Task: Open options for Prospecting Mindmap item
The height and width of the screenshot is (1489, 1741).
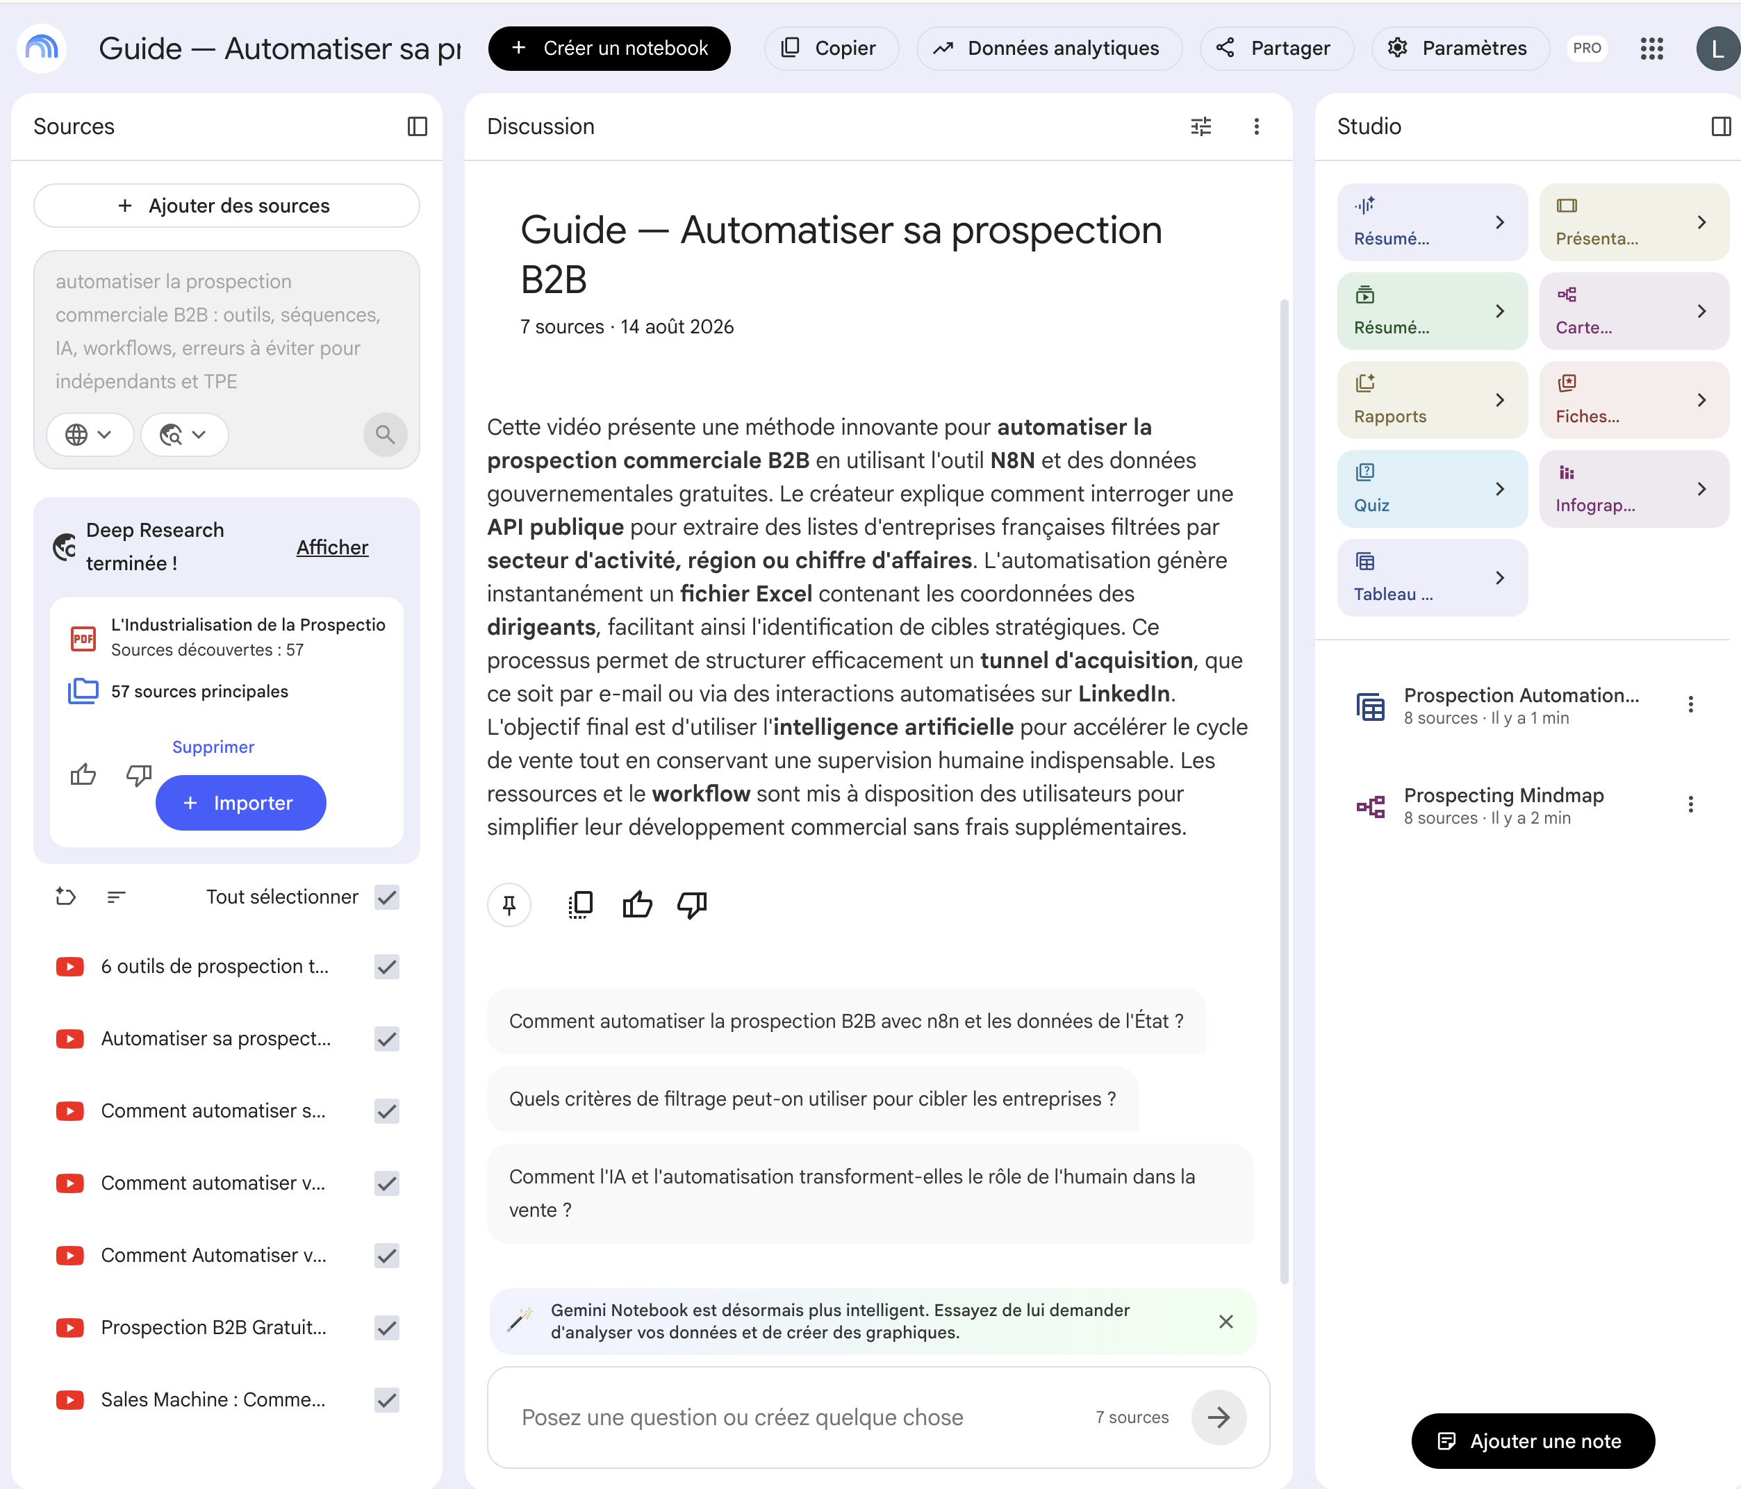Action: (1690, 804)
